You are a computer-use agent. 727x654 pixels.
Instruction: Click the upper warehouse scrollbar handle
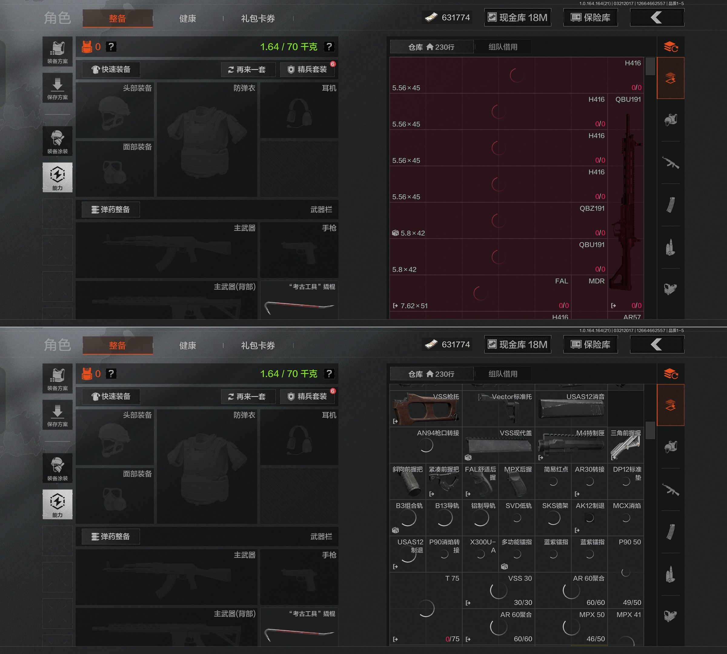point(650,67)
